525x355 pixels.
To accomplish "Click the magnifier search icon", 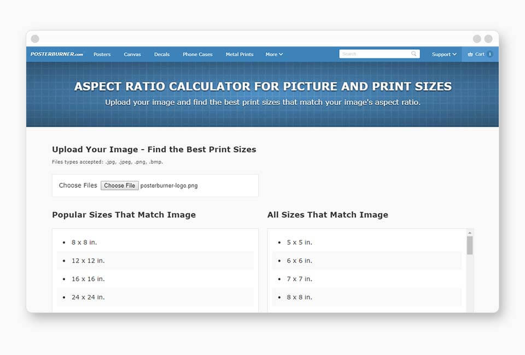I will (414, 54).
